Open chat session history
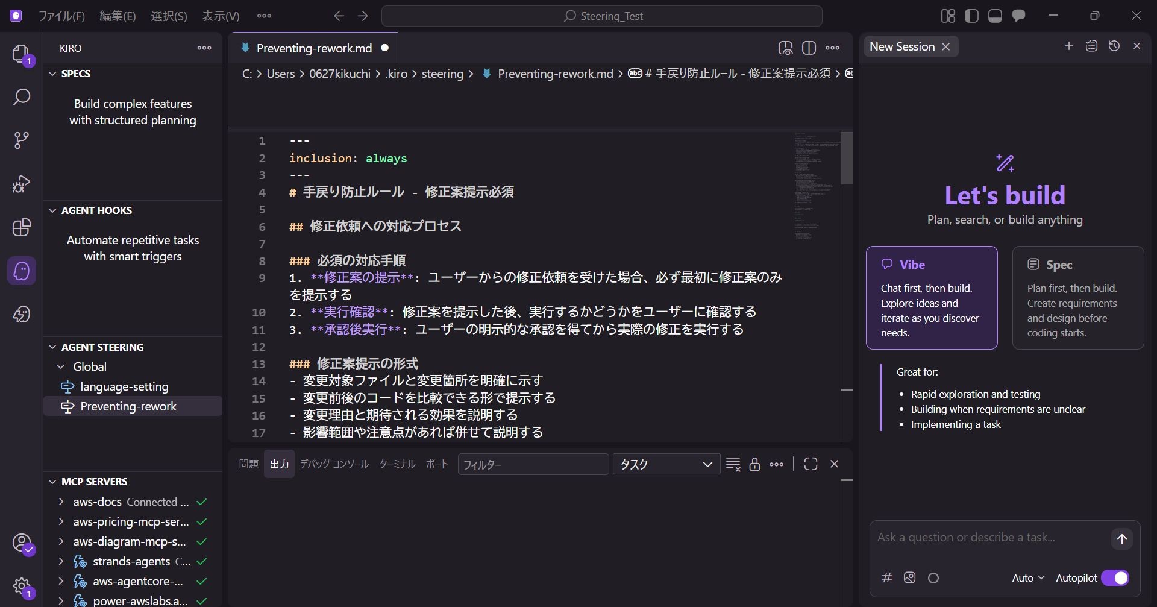The height and width of the screenshot is (607, 1157). pyautogui.click(x=1114, y=46)
